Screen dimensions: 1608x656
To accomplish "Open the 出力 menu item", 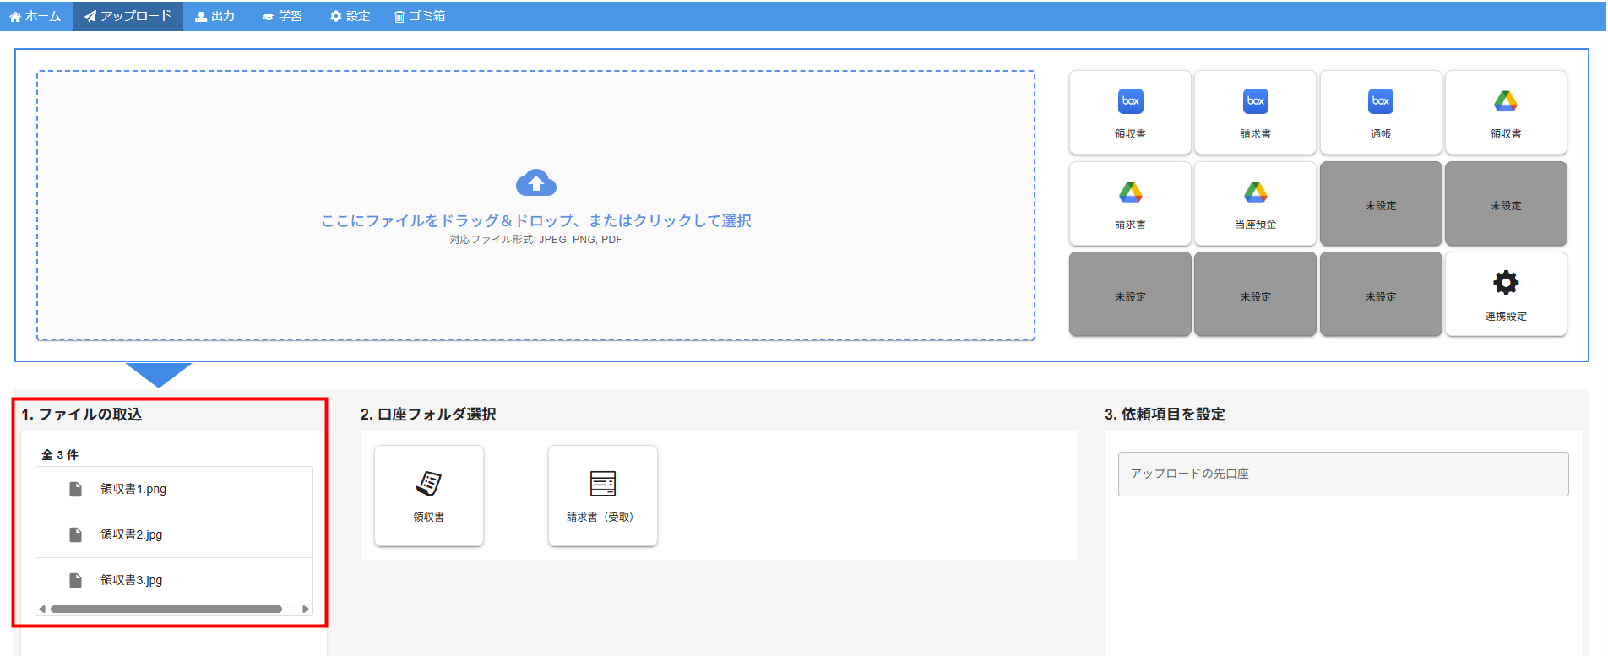I will point(215,16).
